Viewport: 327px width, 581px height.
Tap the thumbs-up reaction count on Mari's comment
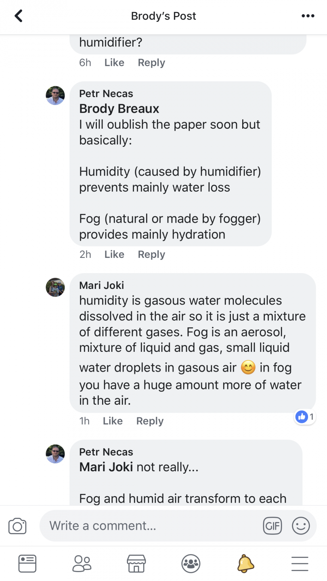(305, 417)
